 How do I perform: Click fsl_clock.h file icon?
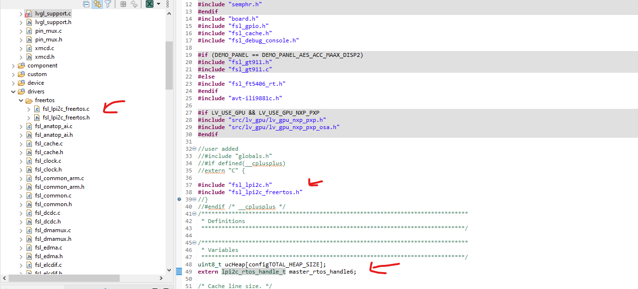[x=29, y=170]
